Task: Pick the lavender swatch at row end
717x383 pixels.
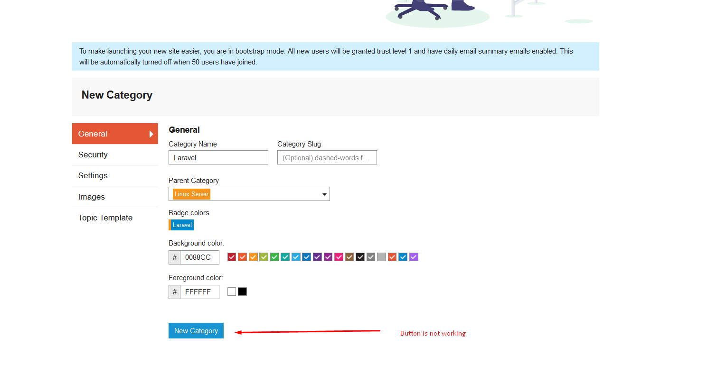Action: (414, 257)
